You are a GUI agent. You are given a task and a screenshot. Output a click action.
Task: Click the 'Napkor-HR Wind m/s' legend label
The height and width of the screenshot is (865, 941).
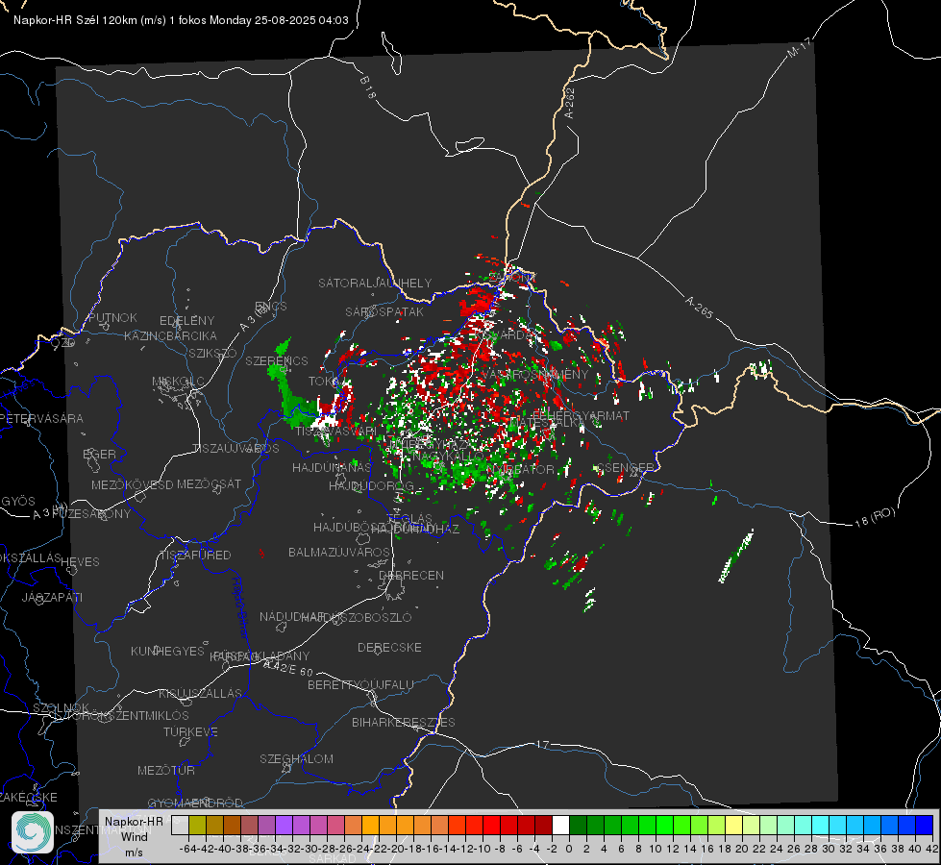134,836
